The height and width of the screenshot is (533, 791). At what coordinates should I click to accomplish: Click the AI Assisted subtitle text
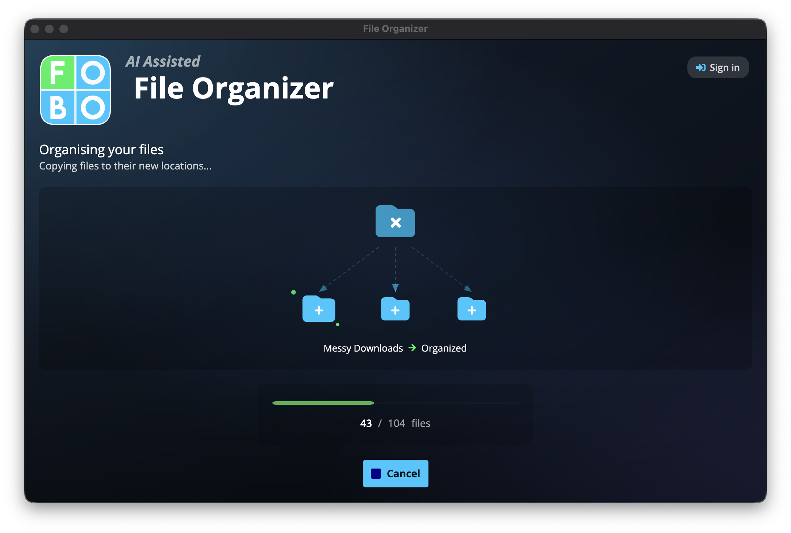pyautogui.click(x=163, y=61)
